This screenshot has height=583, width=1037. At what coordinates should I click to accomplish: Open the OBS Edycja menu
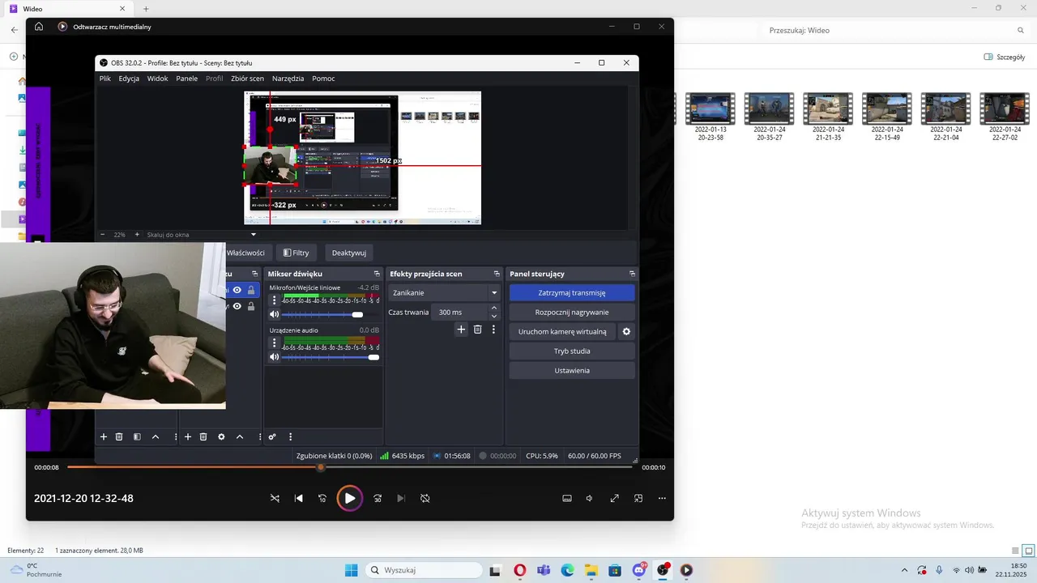[129, 79]
